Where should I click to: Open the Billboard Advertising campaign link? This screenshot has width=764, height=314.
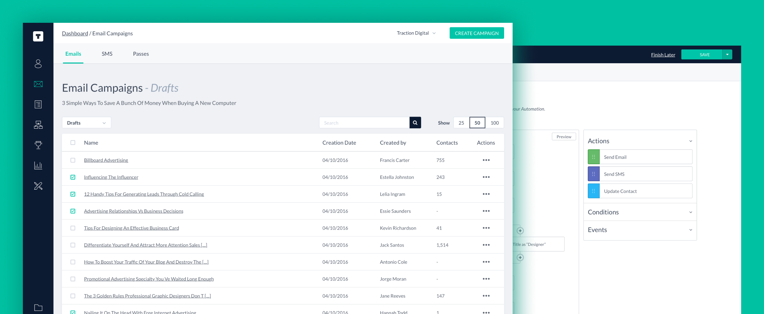(106, 160)
